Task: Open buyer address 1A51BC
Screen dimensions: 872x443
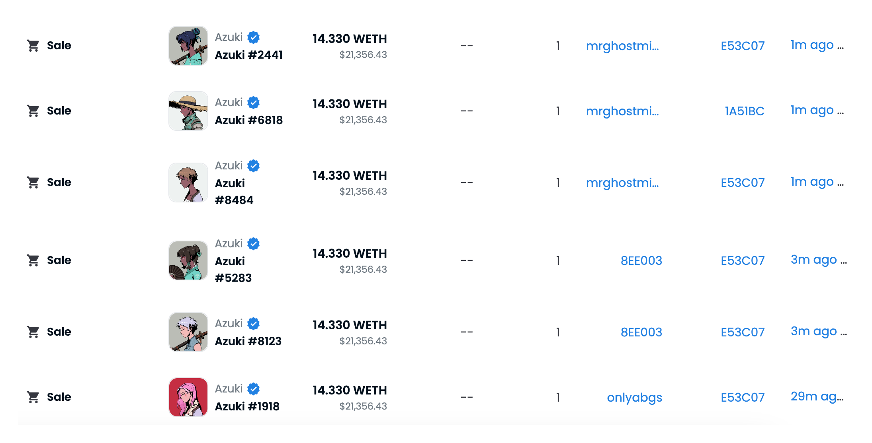Action: coord(744,111)
